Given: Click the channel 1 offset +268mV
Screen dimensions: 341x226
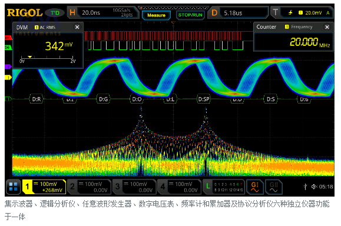Looking at the screenshot, I should 52,190.
